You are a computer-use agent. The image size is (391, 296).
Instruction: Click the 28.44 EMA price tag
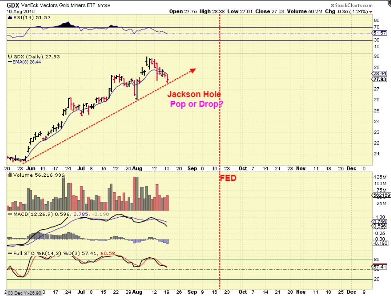[x=380, y=73]
